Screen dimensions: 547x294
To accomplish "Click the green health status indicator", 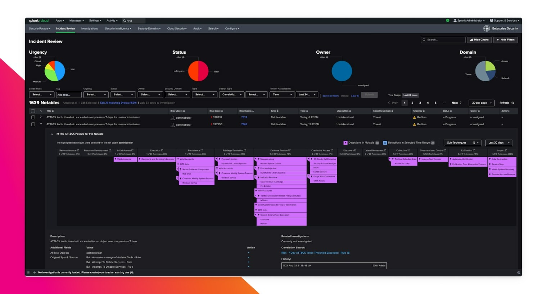I will point(448,21).
